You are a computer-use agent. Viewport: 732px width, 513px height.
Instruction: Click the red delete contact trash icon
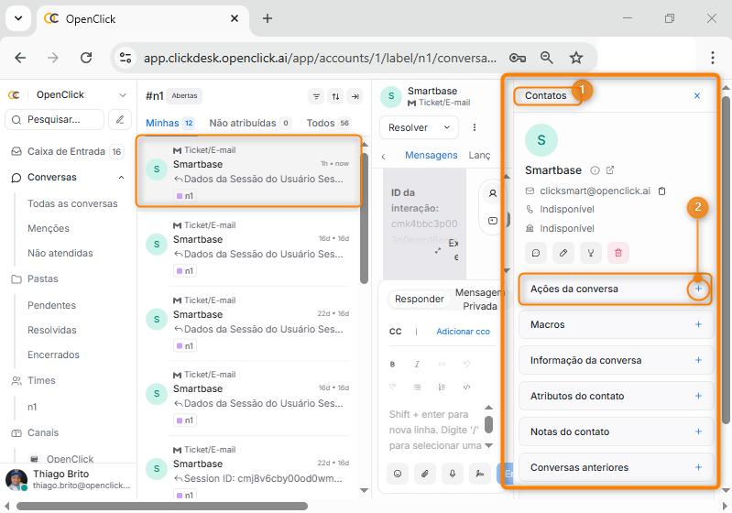point(618,253)
